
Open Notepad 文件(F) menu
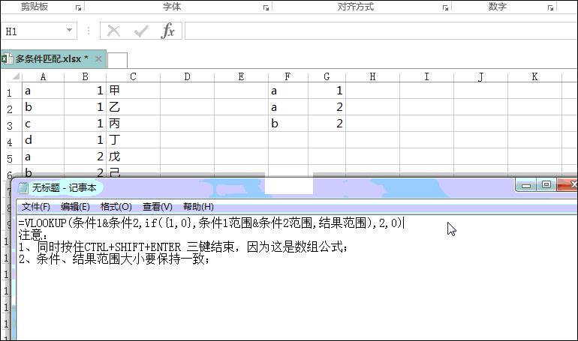click(x=36, y=207)
